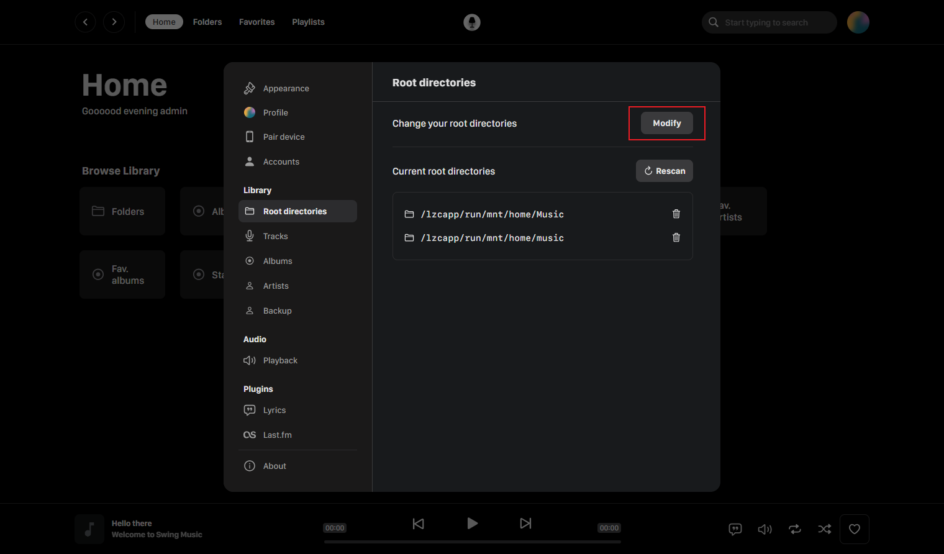
Task: Skip to the next track
Action: [525, 524]
